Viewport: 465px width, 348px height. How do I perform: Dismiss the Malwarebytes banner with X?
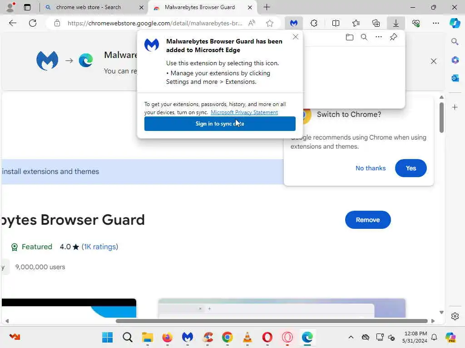434,61
